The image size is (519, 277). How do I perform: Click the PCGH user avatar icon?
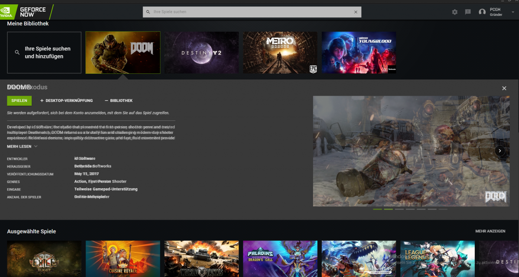(x=482, y=12)
